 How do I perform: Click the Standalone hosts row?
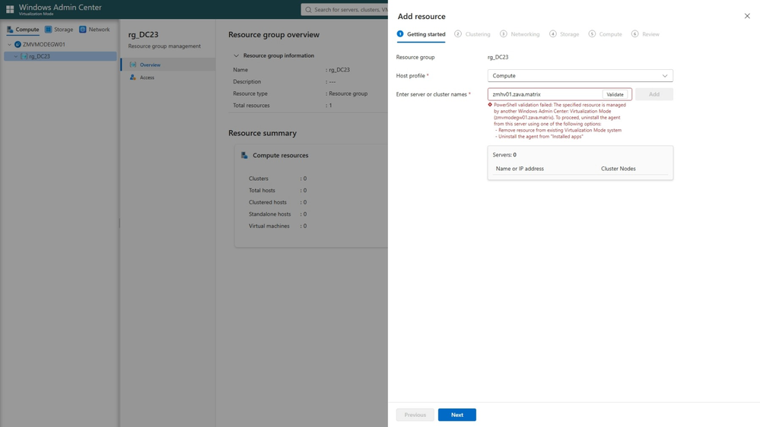[x=278, y=214]
